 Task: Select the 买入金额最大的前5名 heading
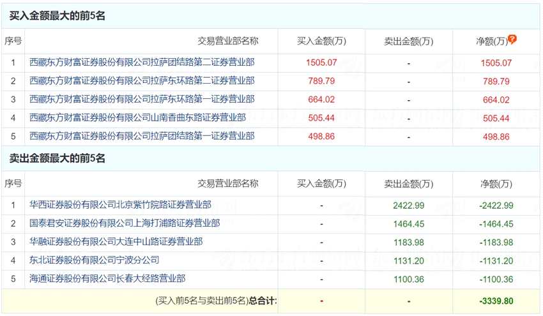(57, 16)
